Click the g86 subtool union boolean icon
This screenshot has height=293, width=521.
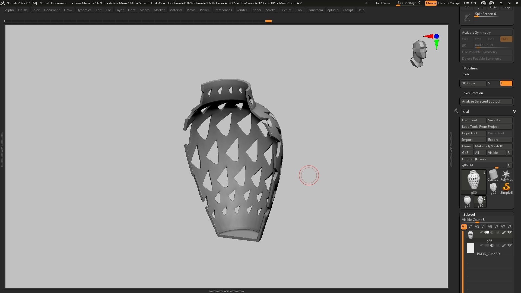point(487,233)
